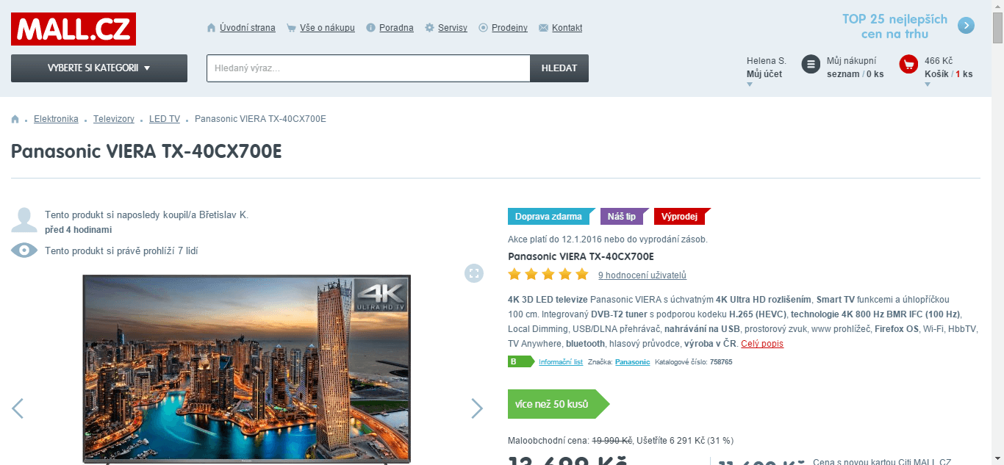Viewport: 1004px width, 465px height.
Task: Open Televizory breadcrumb
Action: 114,119
